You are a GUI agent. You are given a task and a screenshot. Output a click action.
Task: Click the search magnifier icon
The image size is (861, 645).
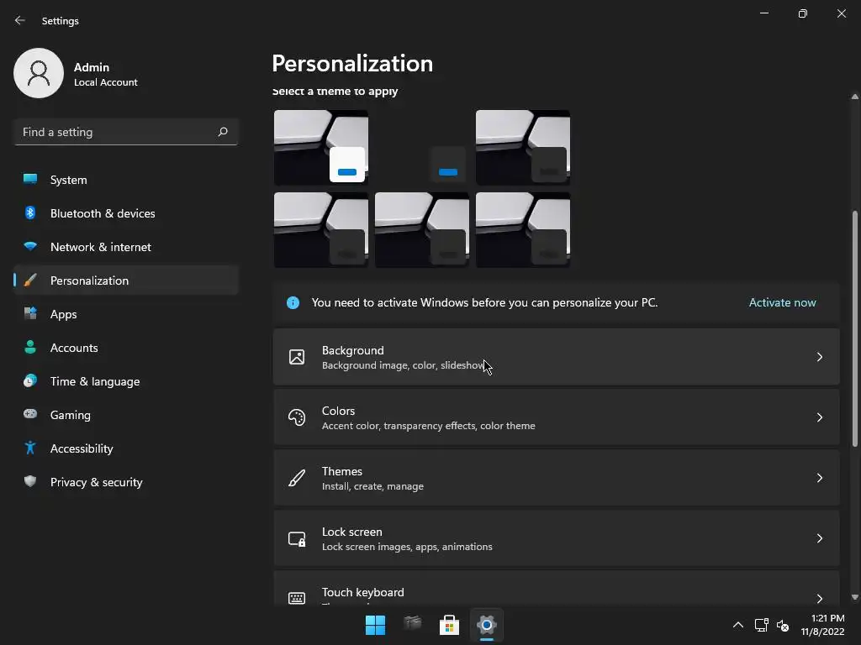223,132
